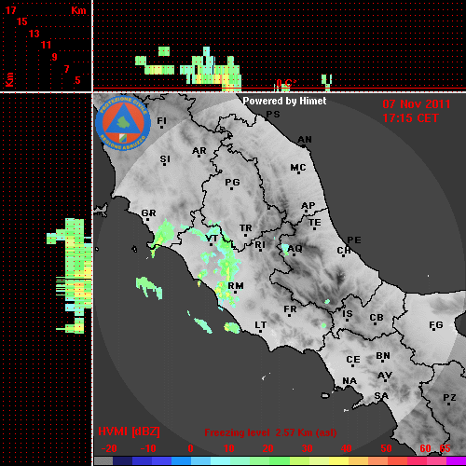Click the SI city marker
The image size is (466, 466).
pyautogui.click(x=165, y=160)
